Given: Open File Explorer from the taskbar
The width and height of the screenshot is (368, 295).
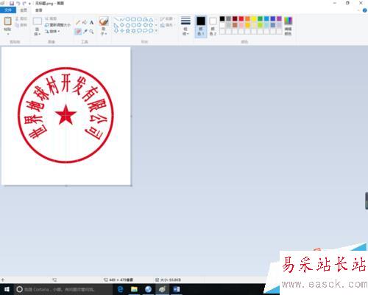Looking at the screenshot, I should pos(134,289).
